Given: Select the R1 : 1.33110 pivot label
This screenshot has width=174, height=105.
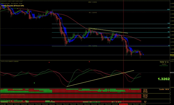Looking at the screenshot, I should pos(93,12).
